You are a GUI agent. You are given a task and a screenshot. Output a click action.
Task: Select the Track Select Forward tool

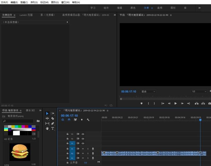53,113
